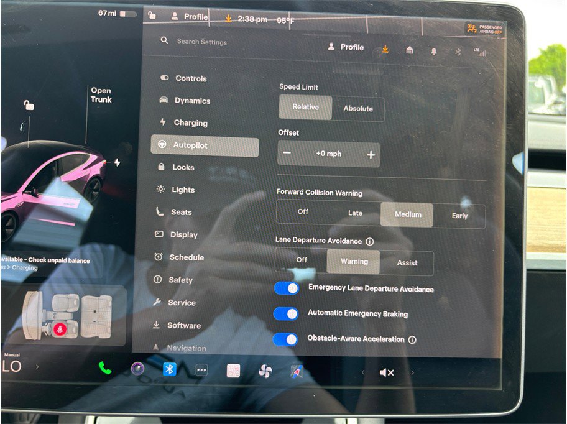
Task: Open Profile in top status bar
Action: [190, 16]
